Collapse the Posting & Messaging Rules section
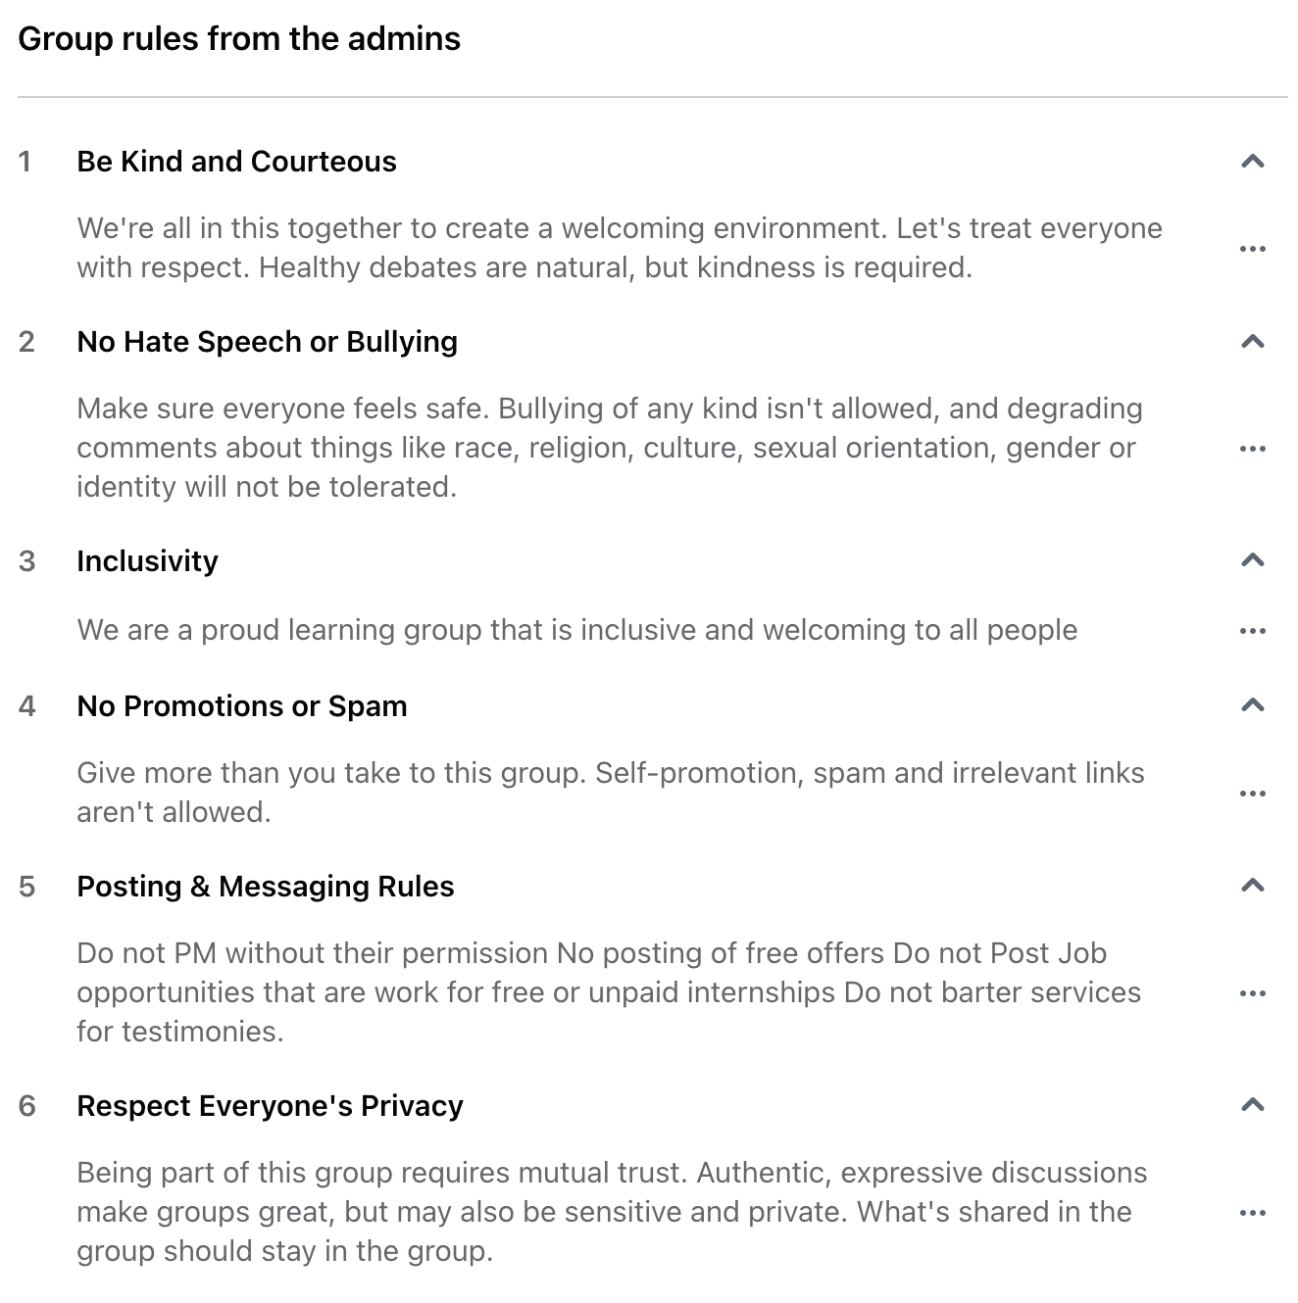The width and height of the screenshot is (1298, 1303). 1252,886
